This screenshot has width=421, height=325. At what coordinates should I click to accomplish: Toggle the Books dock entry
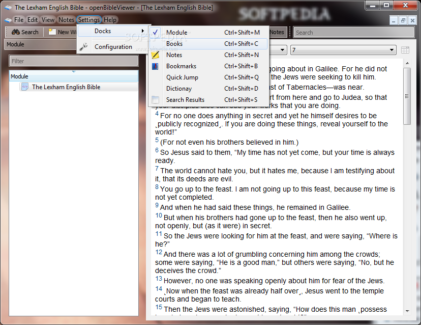point(208,44)
